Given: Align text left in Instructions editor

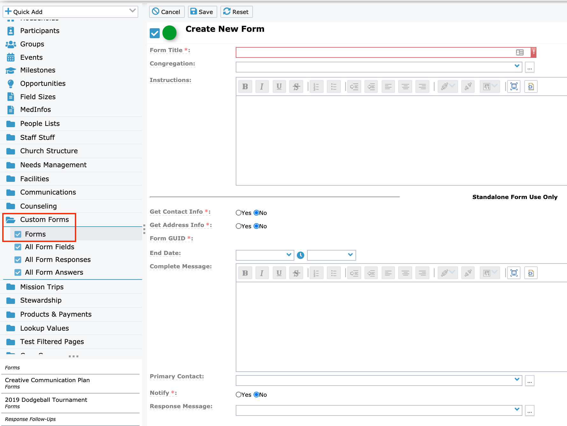Looking at the screenshot, I should (388, 86).
